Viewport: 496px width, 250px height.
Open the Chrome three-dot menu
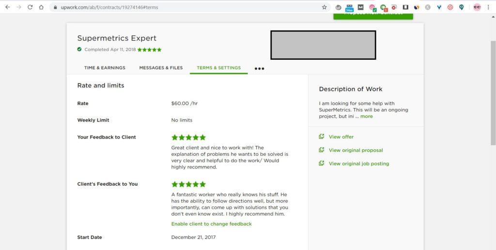(489, 7)
